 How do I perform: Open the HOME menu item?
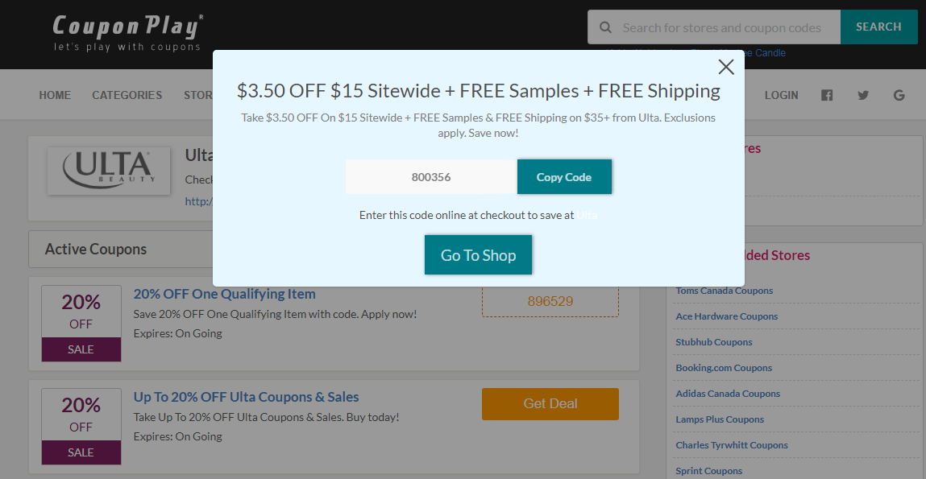[55, 95]
